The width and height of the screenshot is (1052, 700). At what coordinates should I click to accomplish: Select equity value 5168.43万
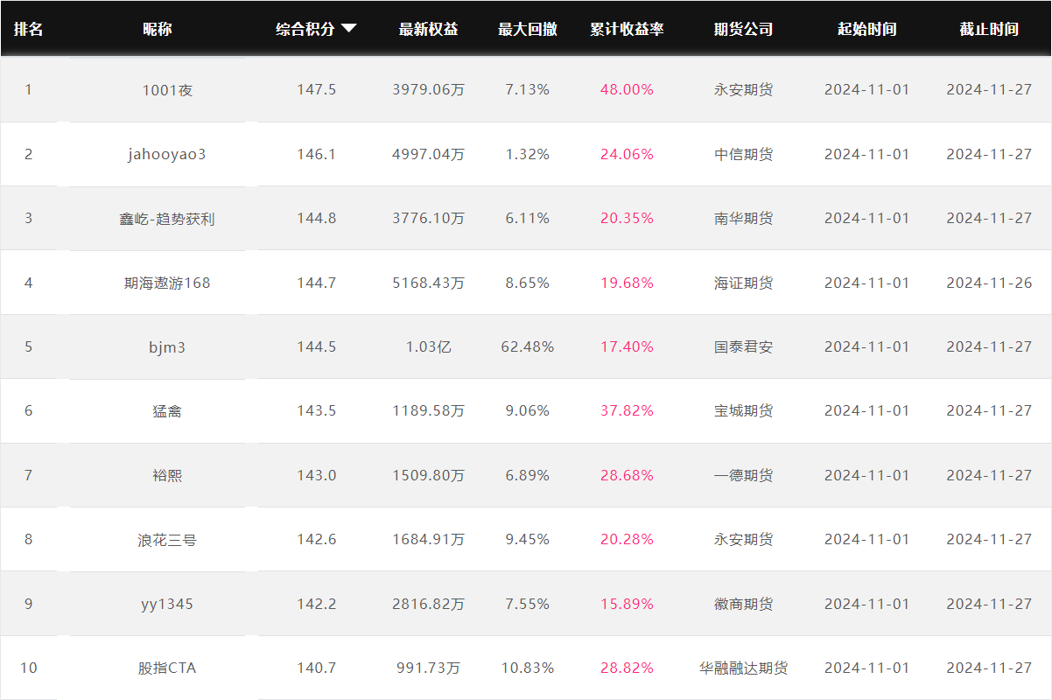[x=429, y=283]
